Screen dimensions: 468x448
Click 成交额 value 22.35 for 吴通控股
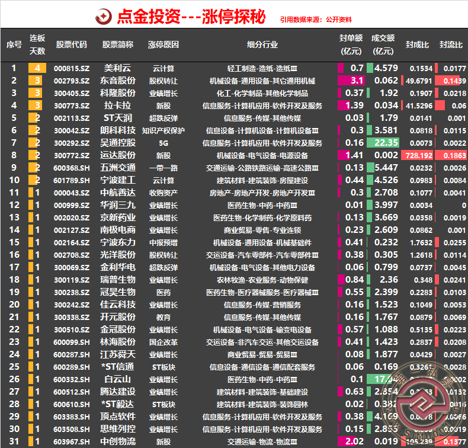point(386,143)
